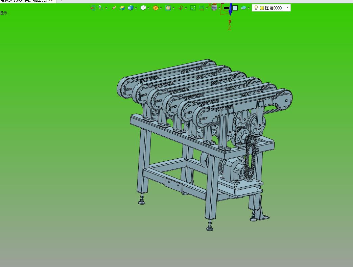Click the blue solid cube display icon
This screenshot has width=353, height=267.
pyautogui.click(x=131, y=8)
